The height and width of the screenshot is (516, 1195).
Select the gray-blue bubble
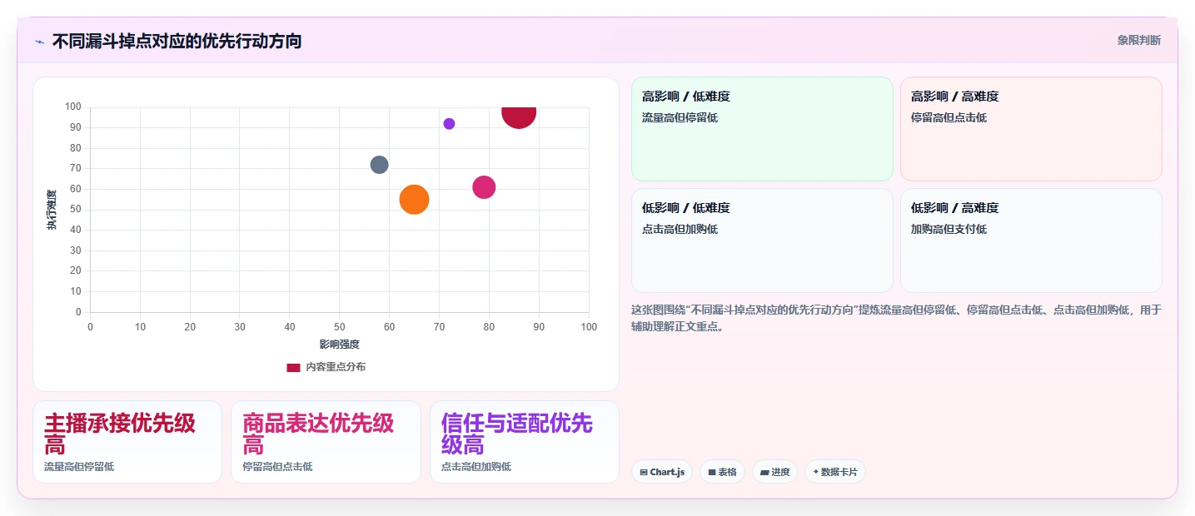click(380, 165)
